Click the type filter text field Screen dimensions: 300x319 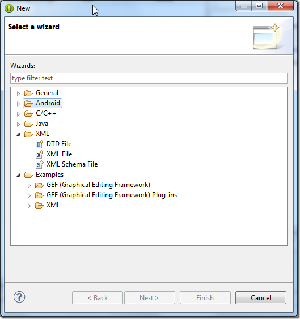pos(149,78)
